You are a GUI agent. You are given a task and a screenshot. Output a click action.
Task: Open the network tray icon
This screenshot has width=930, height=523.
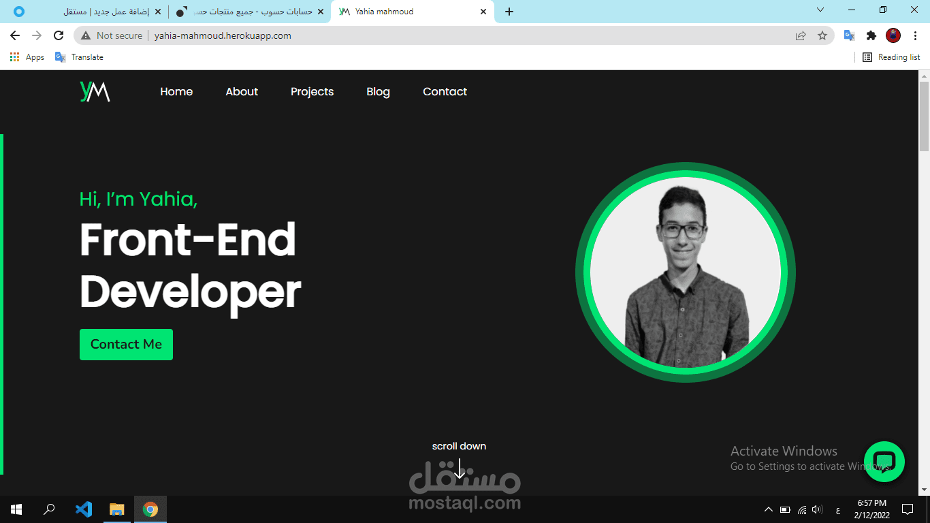coord(802,509)
